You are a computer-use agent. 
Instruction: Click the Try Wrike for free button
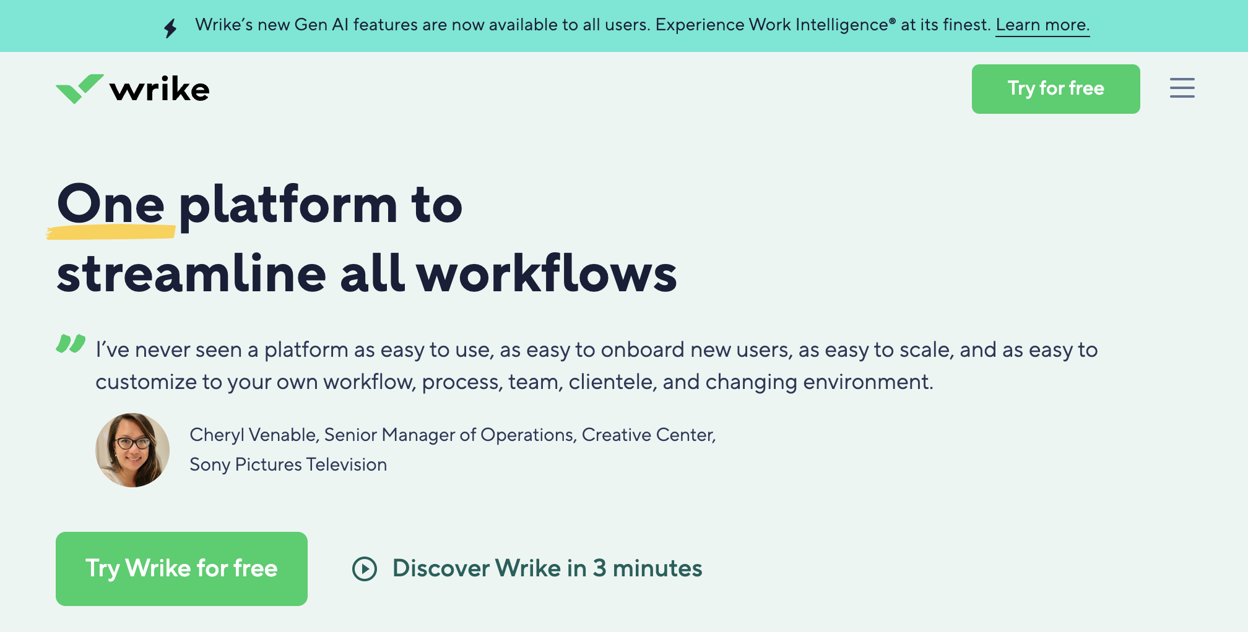(x=181, y=568)
